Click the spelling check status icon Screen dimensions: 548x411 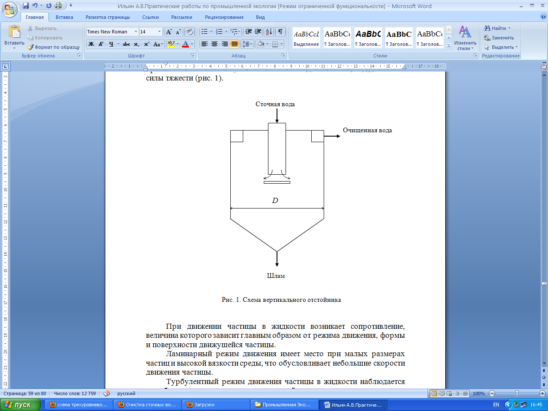107,393
